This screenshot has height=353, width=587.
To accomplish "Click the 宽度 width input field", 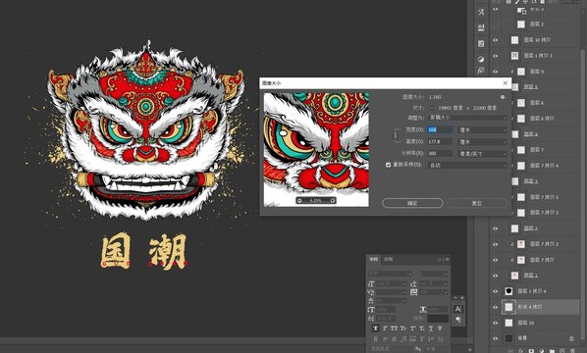I will [x=440, y=129].
